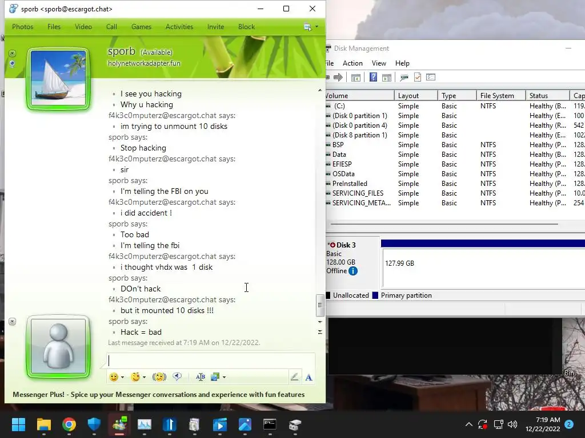Click the chat scroll-to-bottom arrow icon
Image resolution: width=585 pixels, height=438 pixels.
(x=320, y=332)
